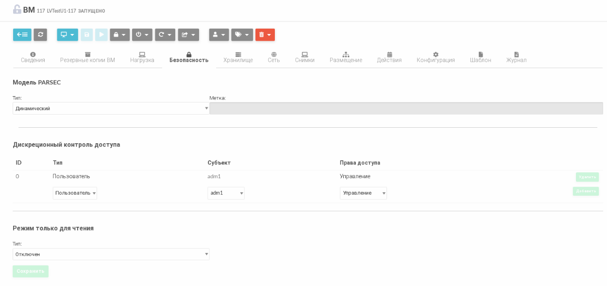Image resolution: width=607 pixels, height=286 pixels.
Task: Click the unlocked padlock beside ВМ title
Action: click(17, 9)
